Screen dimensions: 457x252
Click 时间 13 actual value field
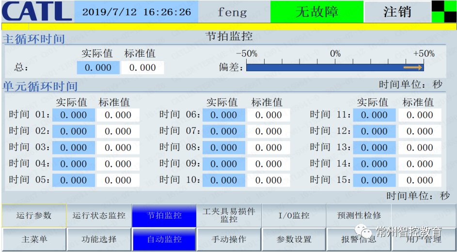(x=375, y=148)
